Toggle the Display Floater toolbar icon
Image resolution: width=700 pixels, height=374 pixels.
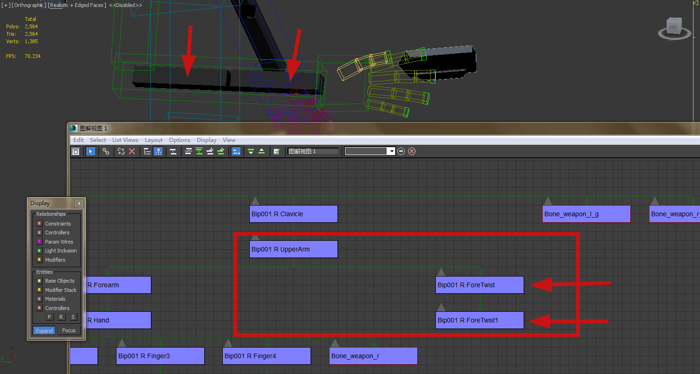tap(76, 151)
